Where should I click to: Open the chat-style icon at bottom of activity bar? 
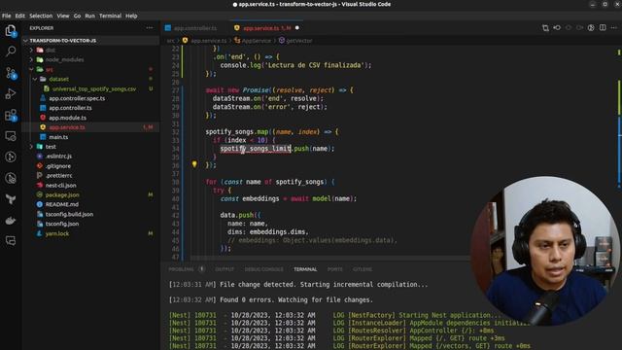point(11,240)
